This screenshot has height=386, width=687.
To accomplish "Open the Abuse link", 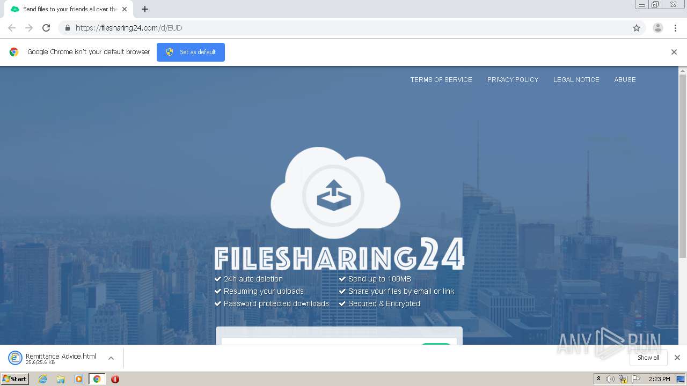I will click(x=625, y=79).
